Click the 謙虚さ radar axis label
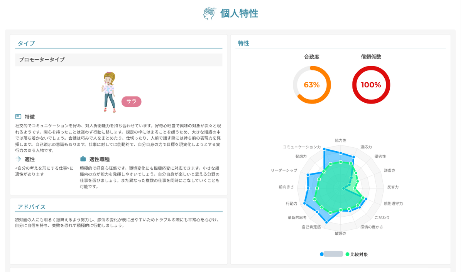This screenshot has height=272, width=463. tap(390, 170)
